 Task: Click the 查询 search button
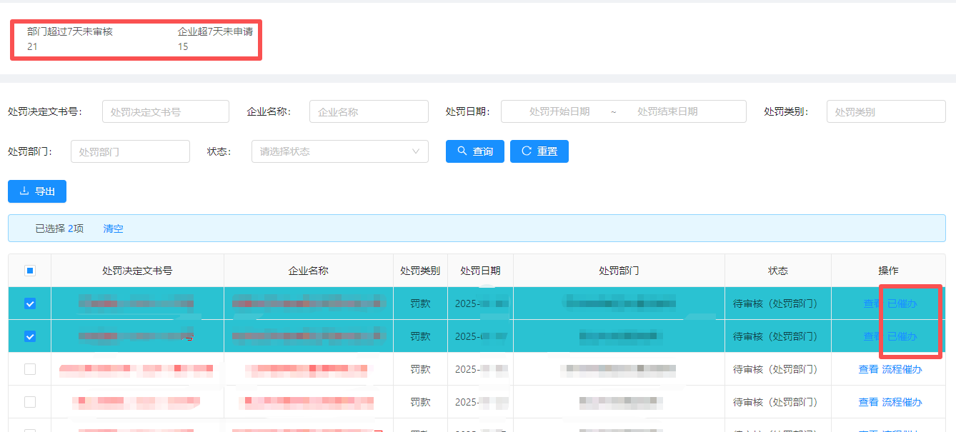(475, 151)
